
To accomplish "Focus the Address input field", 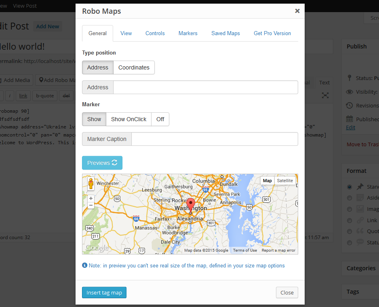I will coord(205,87).
